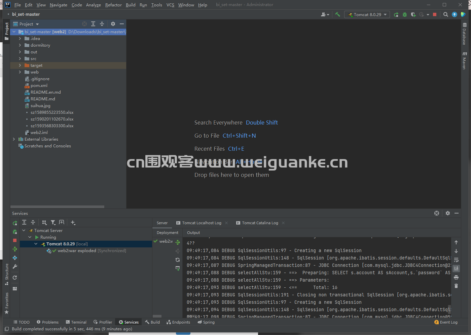Expand the target folder
This screenshot has height=335, width=471.
pyautogui.click(x=20, y=65)
